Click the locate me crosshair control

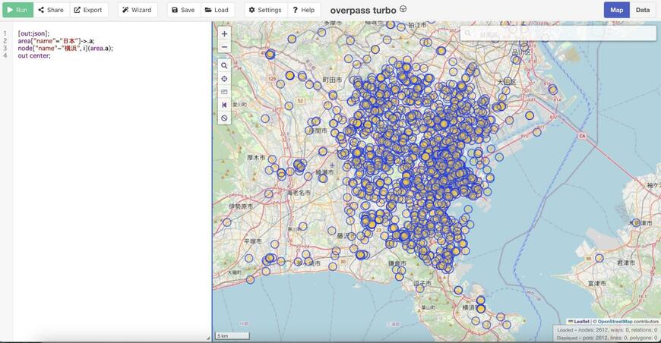point(224,79)
